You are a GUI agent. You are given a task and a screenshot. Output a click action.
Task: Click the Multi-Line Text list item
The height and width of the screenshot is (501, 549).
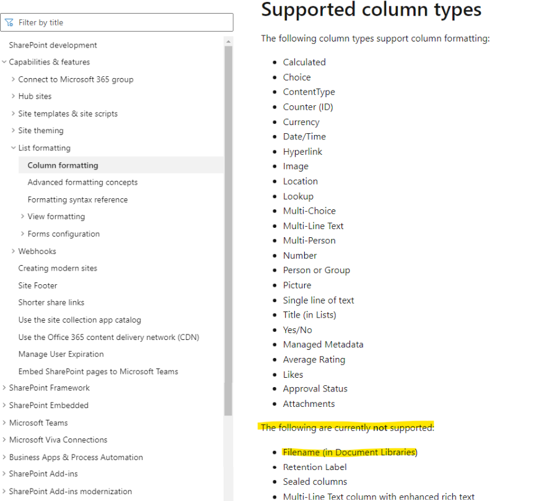(x=313, y=226)
